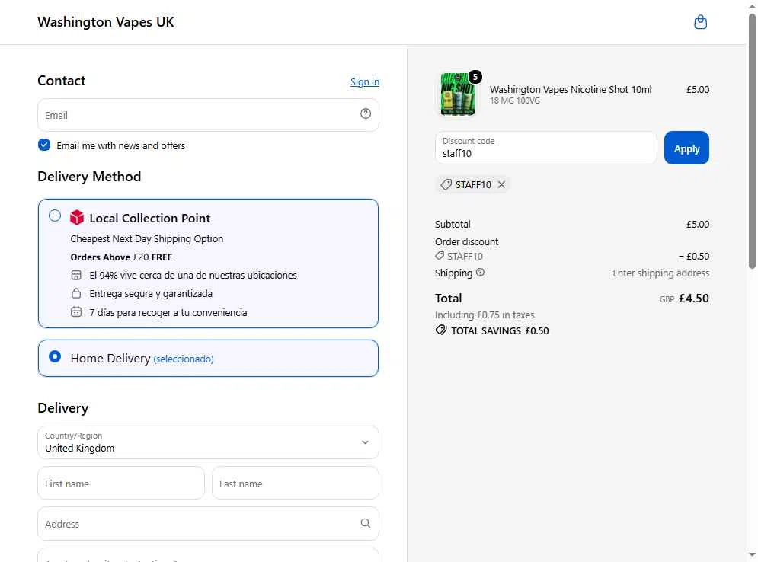The image size is (758, 562).
Task: Focus the Address input field
Action: click(x=208, y=523)
